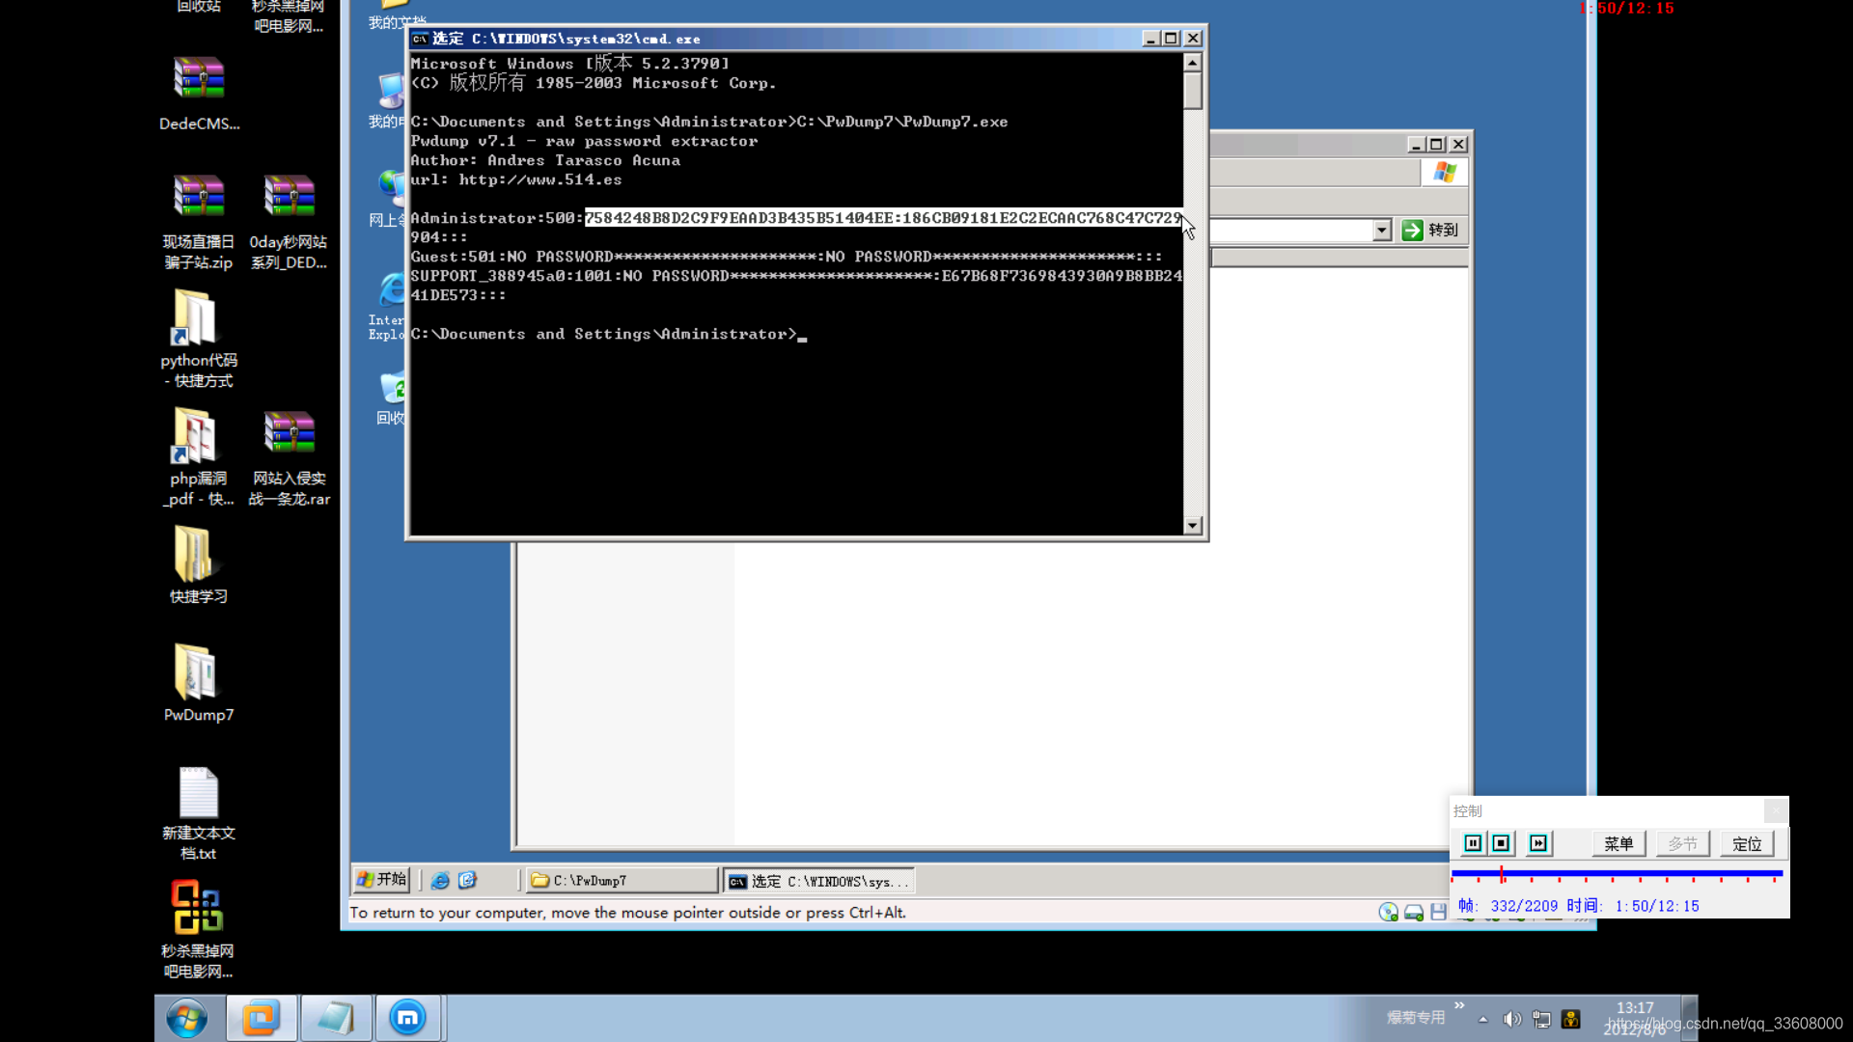
Task: Click the red position marker on the timeline
Action: pyautogui.click(x=1502, y=874)
